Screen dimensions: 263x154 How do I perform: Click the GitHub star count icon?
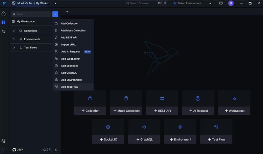point(14,150)
